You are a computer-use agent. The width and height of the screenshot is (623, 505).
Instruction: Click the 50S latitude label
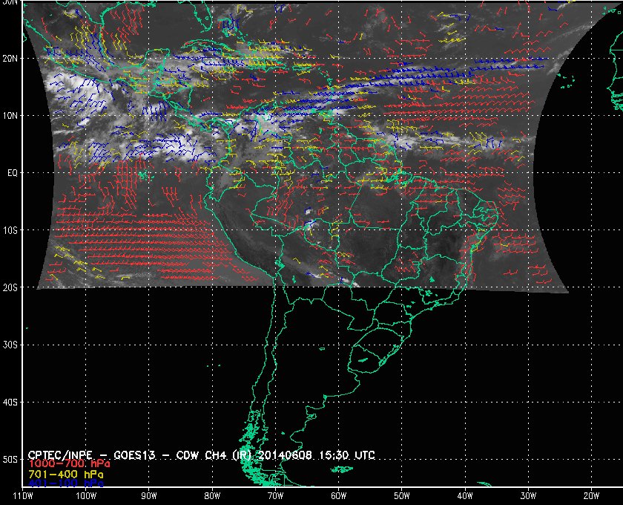click(10, 460)
